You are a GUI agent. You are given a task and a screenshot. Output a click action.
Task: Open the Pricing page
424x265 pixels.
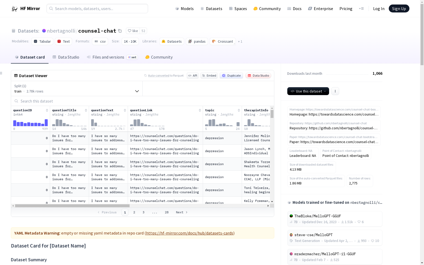(346, 8)
